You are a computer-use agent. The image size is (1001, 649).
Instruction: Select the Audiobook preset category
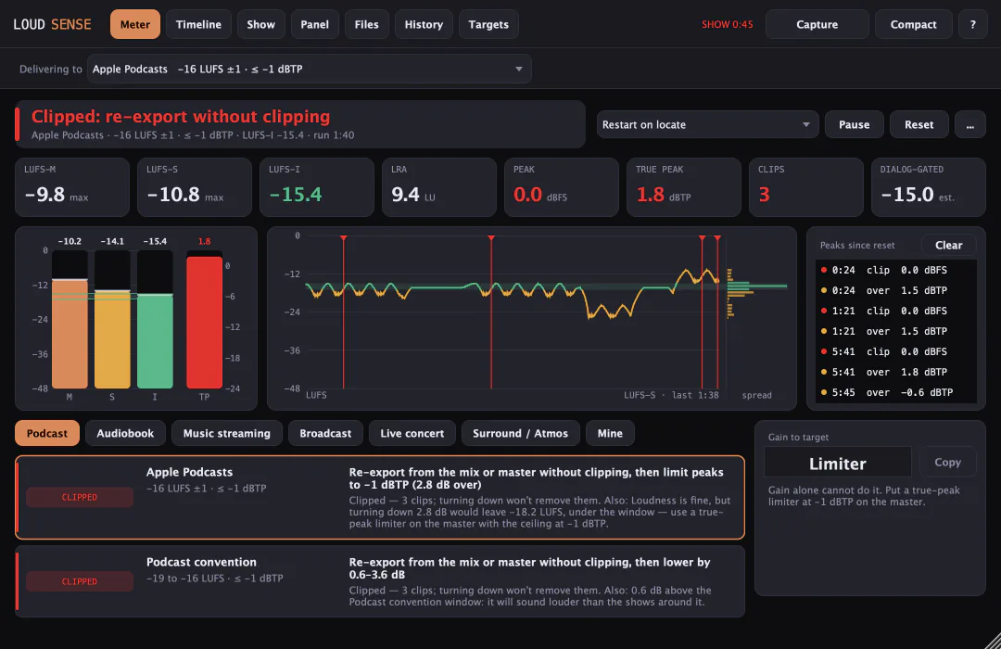pos(125,433)
